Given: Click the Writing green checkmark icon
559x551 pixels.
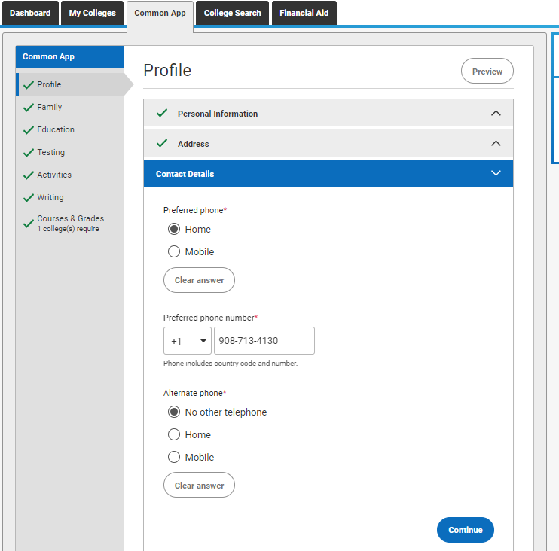Looking at the screenshot, I should pos(29,198).
